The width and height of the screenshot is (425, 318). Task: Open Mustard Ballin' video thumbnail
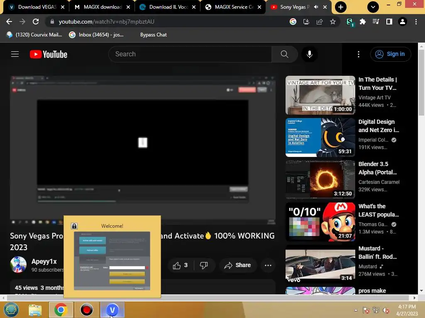320,264
